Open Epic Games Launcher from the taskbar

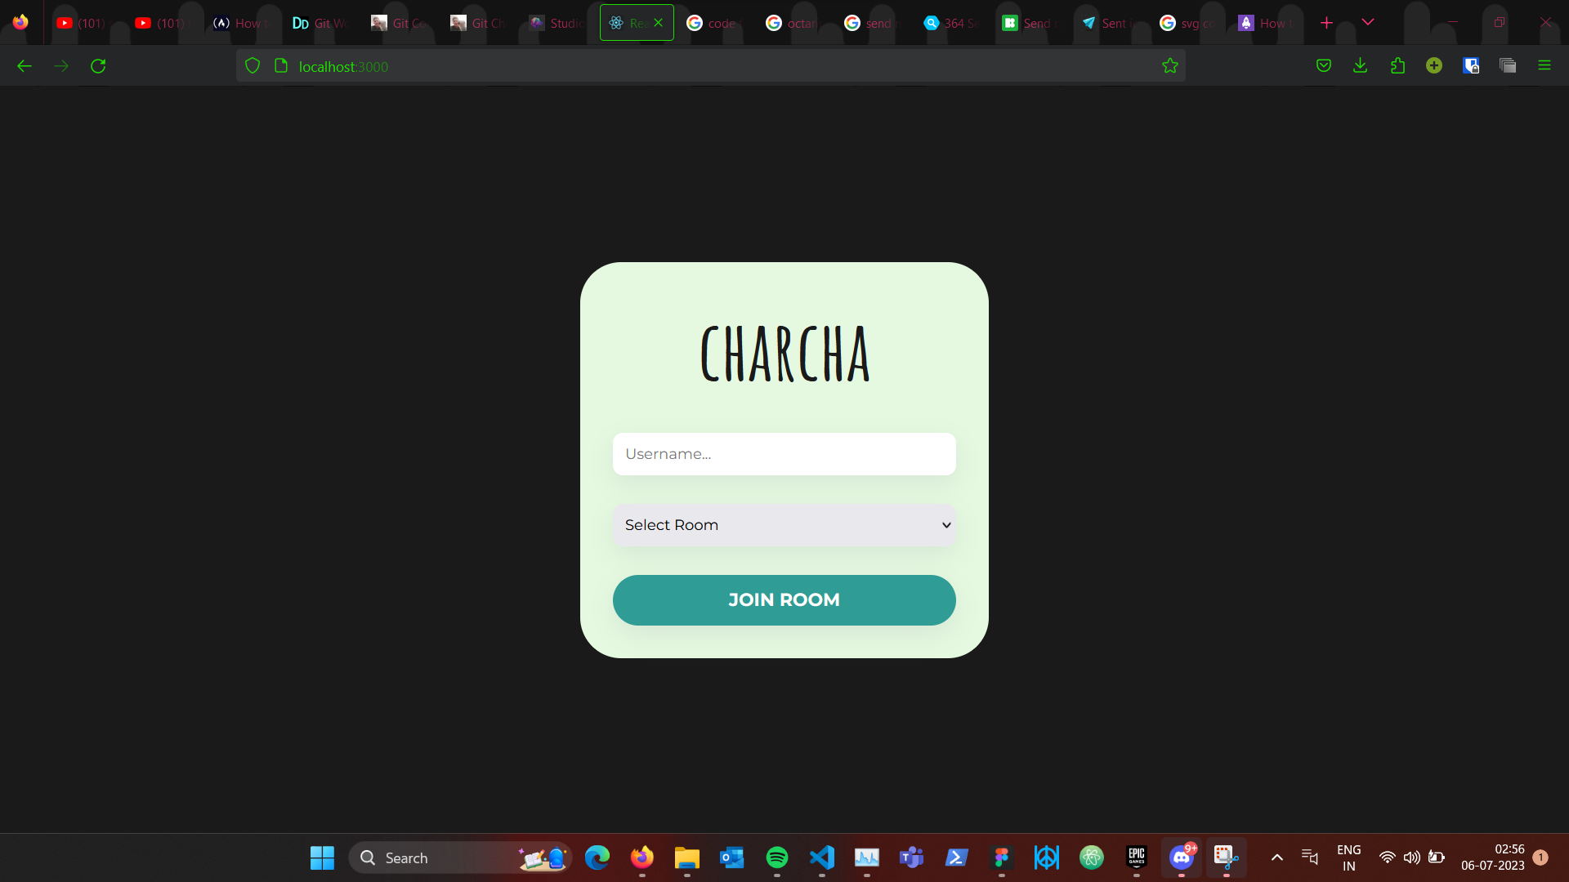pyautogui.click(x=1136, y=857)
